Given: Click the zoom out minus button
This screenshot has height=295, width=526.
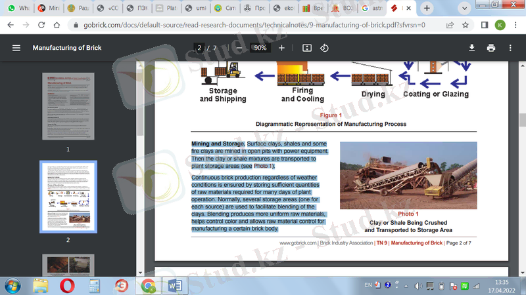Looking at the screenshot, I should click(x=239, y=48).
